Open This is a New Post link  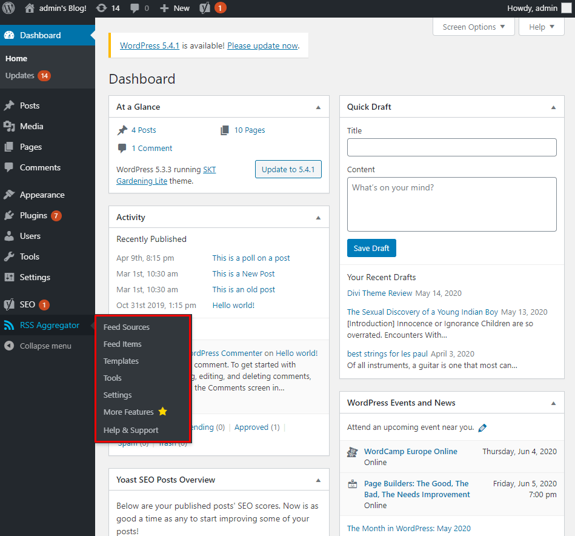[244, 273]
